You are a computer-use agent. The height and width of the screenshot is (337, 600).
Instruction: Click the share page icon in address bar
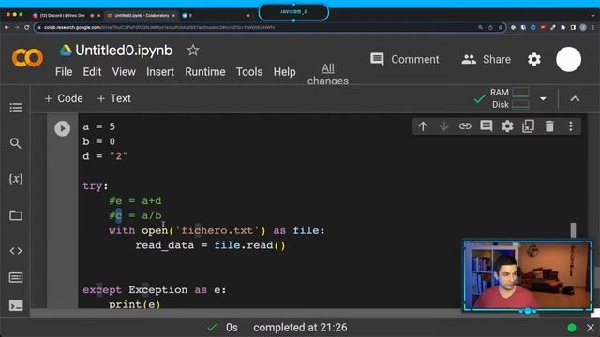[490, 27]
